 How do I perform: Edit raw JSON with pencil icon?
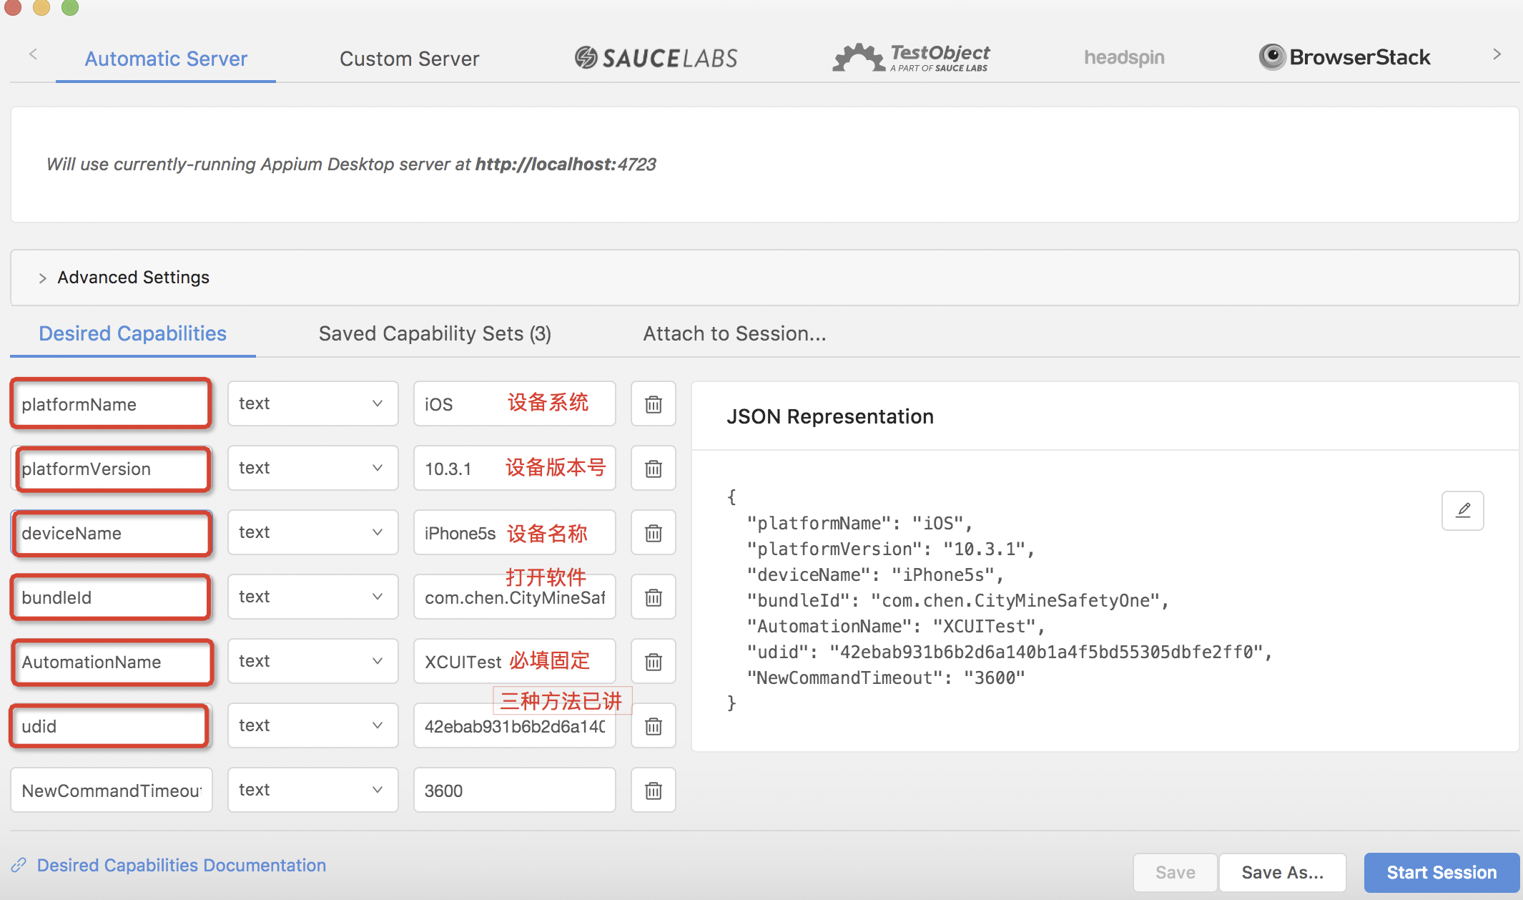pyautogui.click(x=1463, y=510)
